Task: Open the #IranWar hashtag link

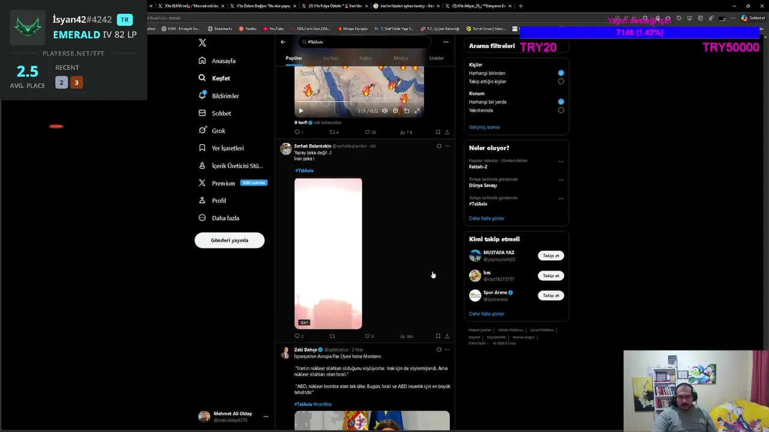Action: (x=323, y=404)
